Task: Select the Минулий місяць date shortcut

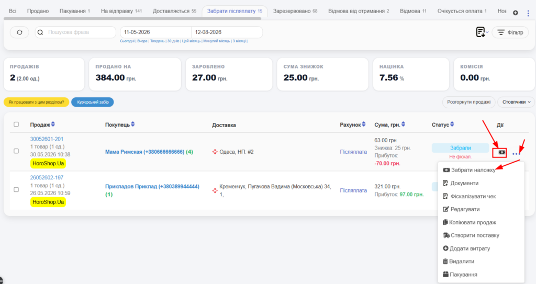Action: [x=217, y=41]
